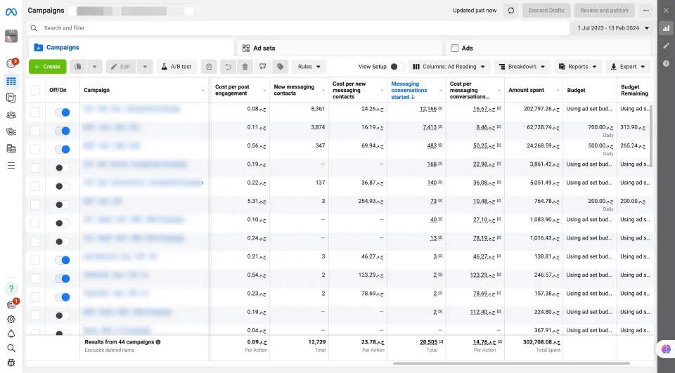Click Discard Drafts button

[x=546, y=11]
